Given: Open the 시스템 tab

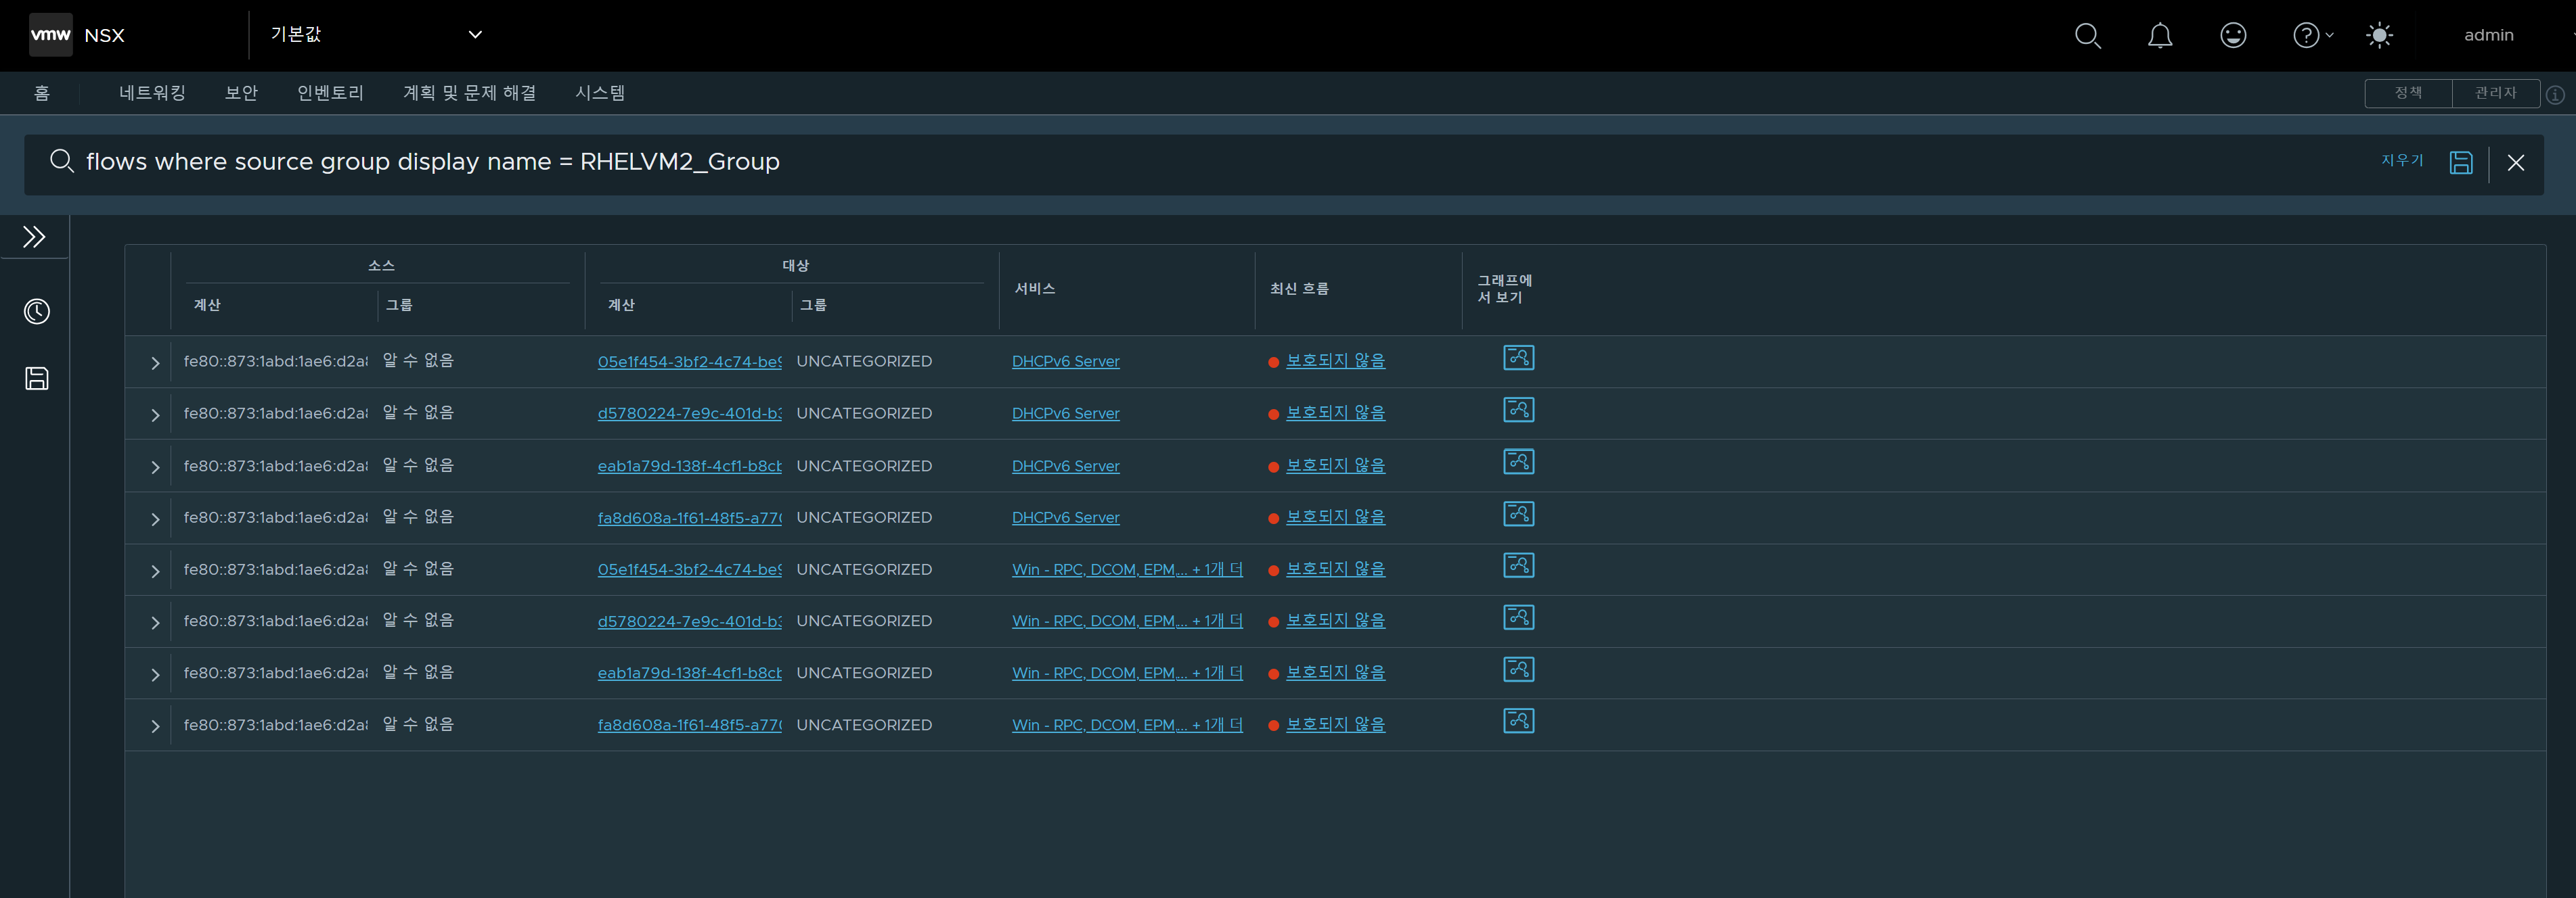Looking at the screenshot, I should pyautogui.click(x=600, y=93).
